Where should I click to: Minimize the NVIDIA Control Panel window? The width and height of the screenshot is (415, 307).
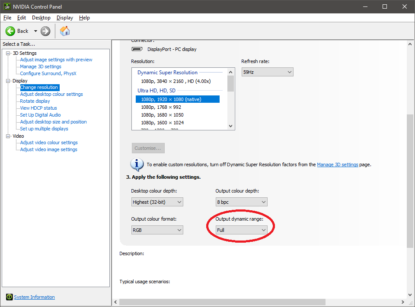coord(365,6)
